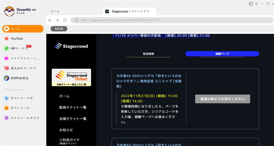Click the browser forward arrow
This screenshot has height=146, width=274.
click(x=57, y=20)
